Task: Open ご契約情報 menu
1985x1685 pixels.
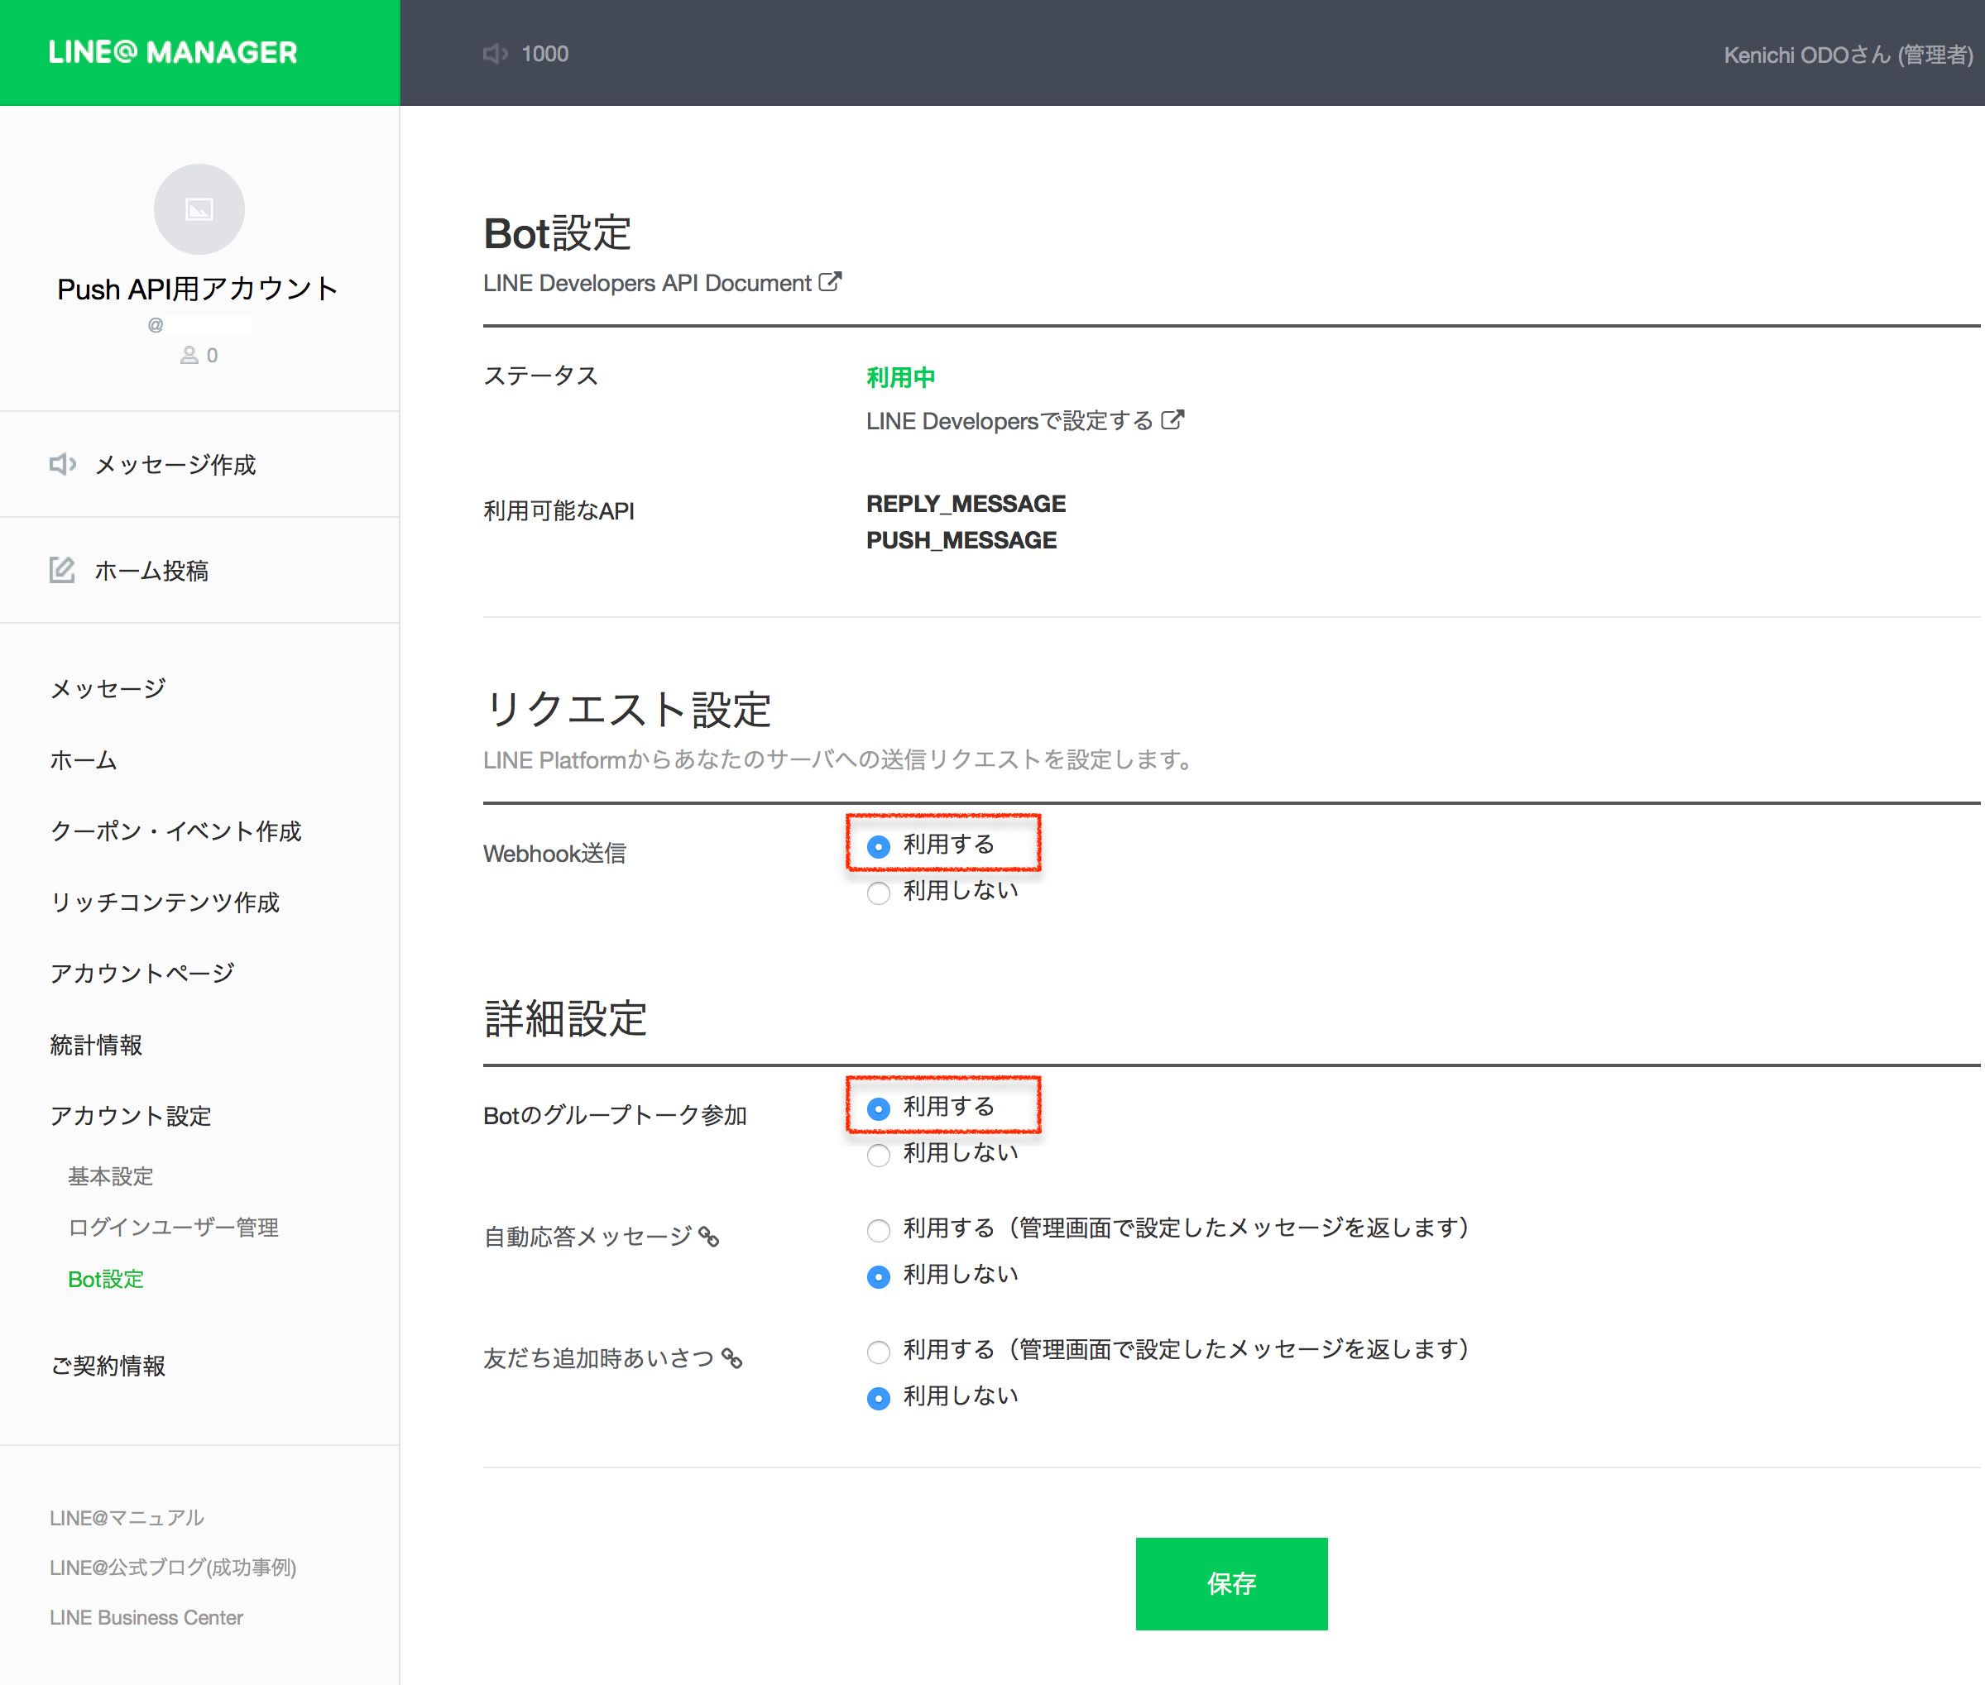Action: coord(107,1366)
